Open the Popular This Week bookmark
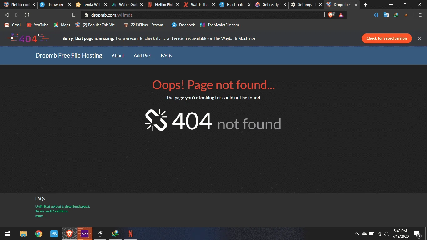Screen dimensions: 427x240 click(97, 25)
